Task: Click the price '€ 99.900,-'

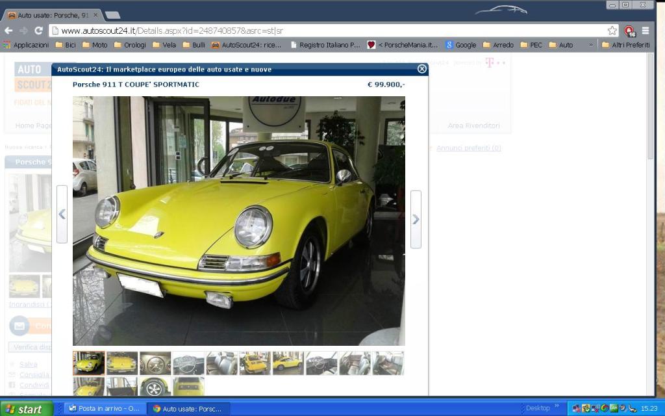Action: pyautogui.click(x=386, y=84)
